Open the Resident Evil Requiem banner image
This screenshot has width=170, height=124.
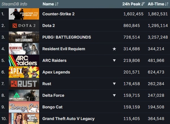click(24, 49)
